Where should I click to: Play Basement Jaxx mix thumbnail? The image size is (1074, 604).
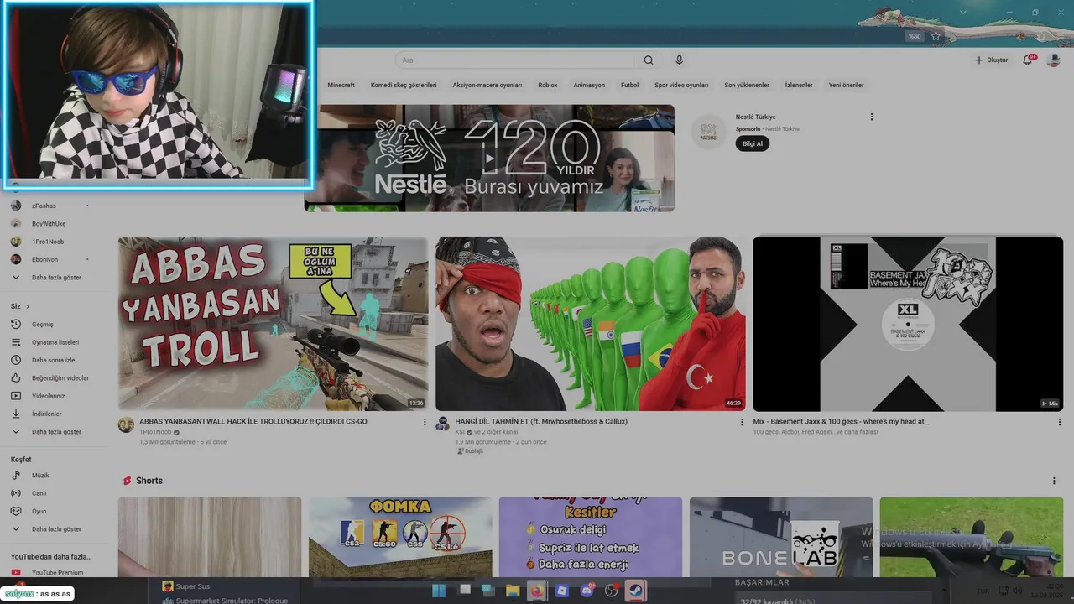[908, 324]
